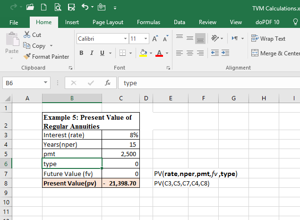The image size is (300, 220).
Task: Click the Copy icon
Action: 26,45
